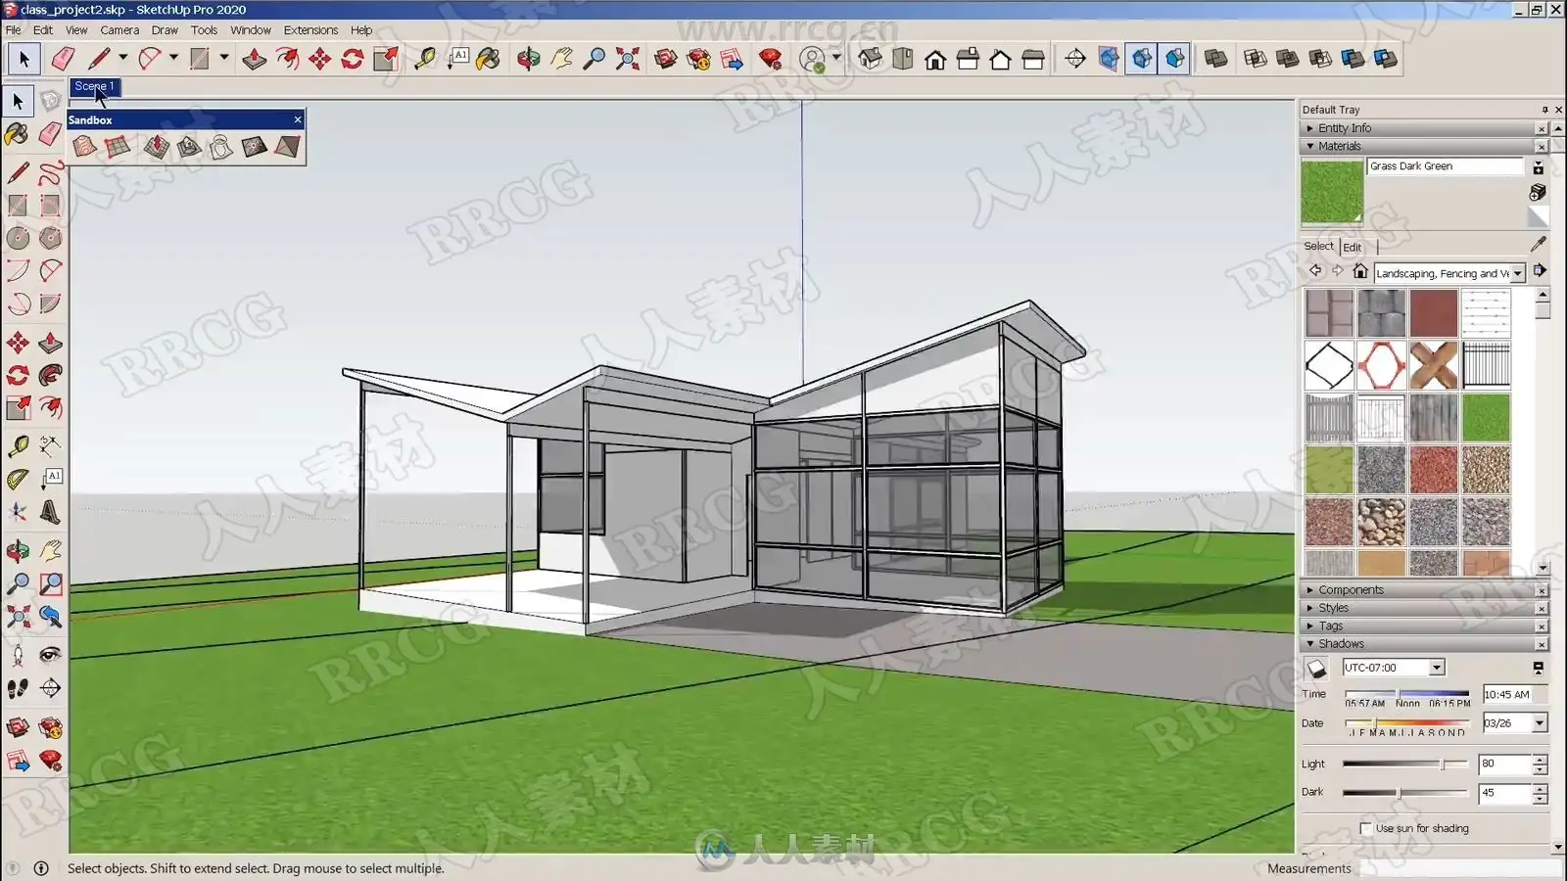Open the Extensions menu
This screenshot has width=1567, height=881.
coord(310,30)
